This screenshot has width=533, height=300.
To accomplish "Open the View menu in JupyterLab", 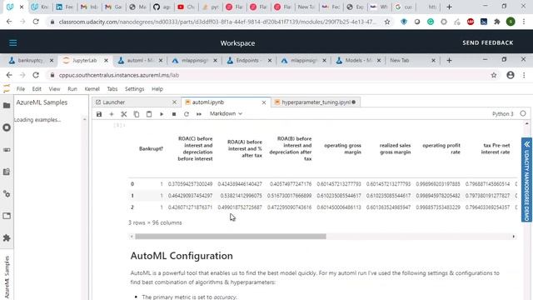I will pos(54,89).
